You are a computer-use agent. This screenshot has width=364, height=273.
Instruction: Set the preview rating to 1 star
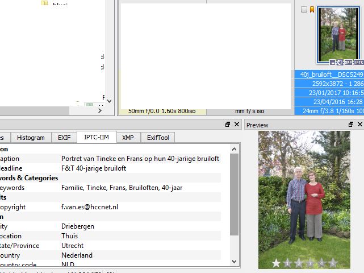point(287,263)
